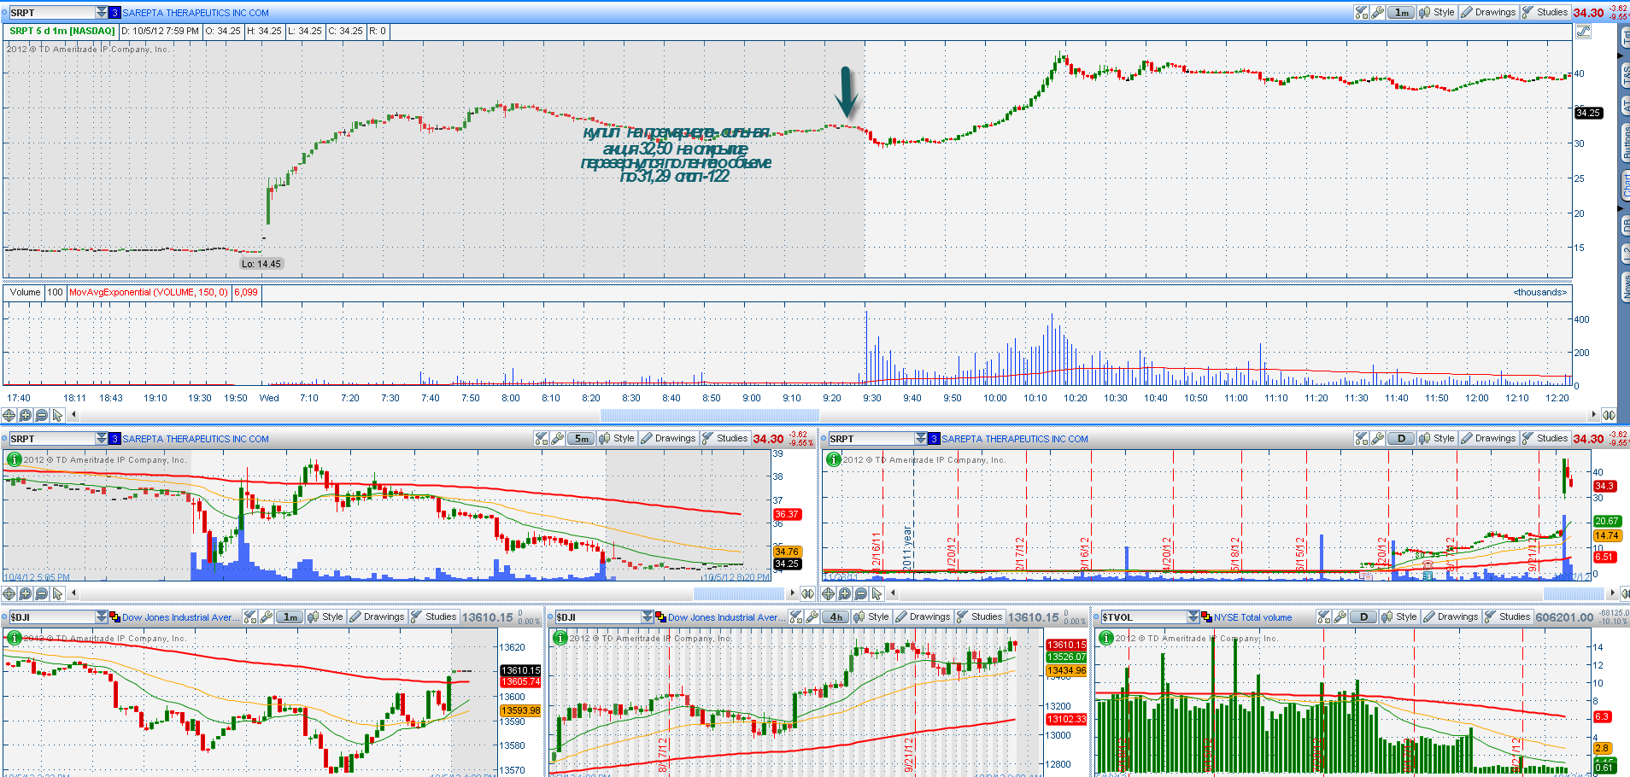The image size is (1630, 777).
Task: Click the Volume study label
Action: (x=25, y=292)
